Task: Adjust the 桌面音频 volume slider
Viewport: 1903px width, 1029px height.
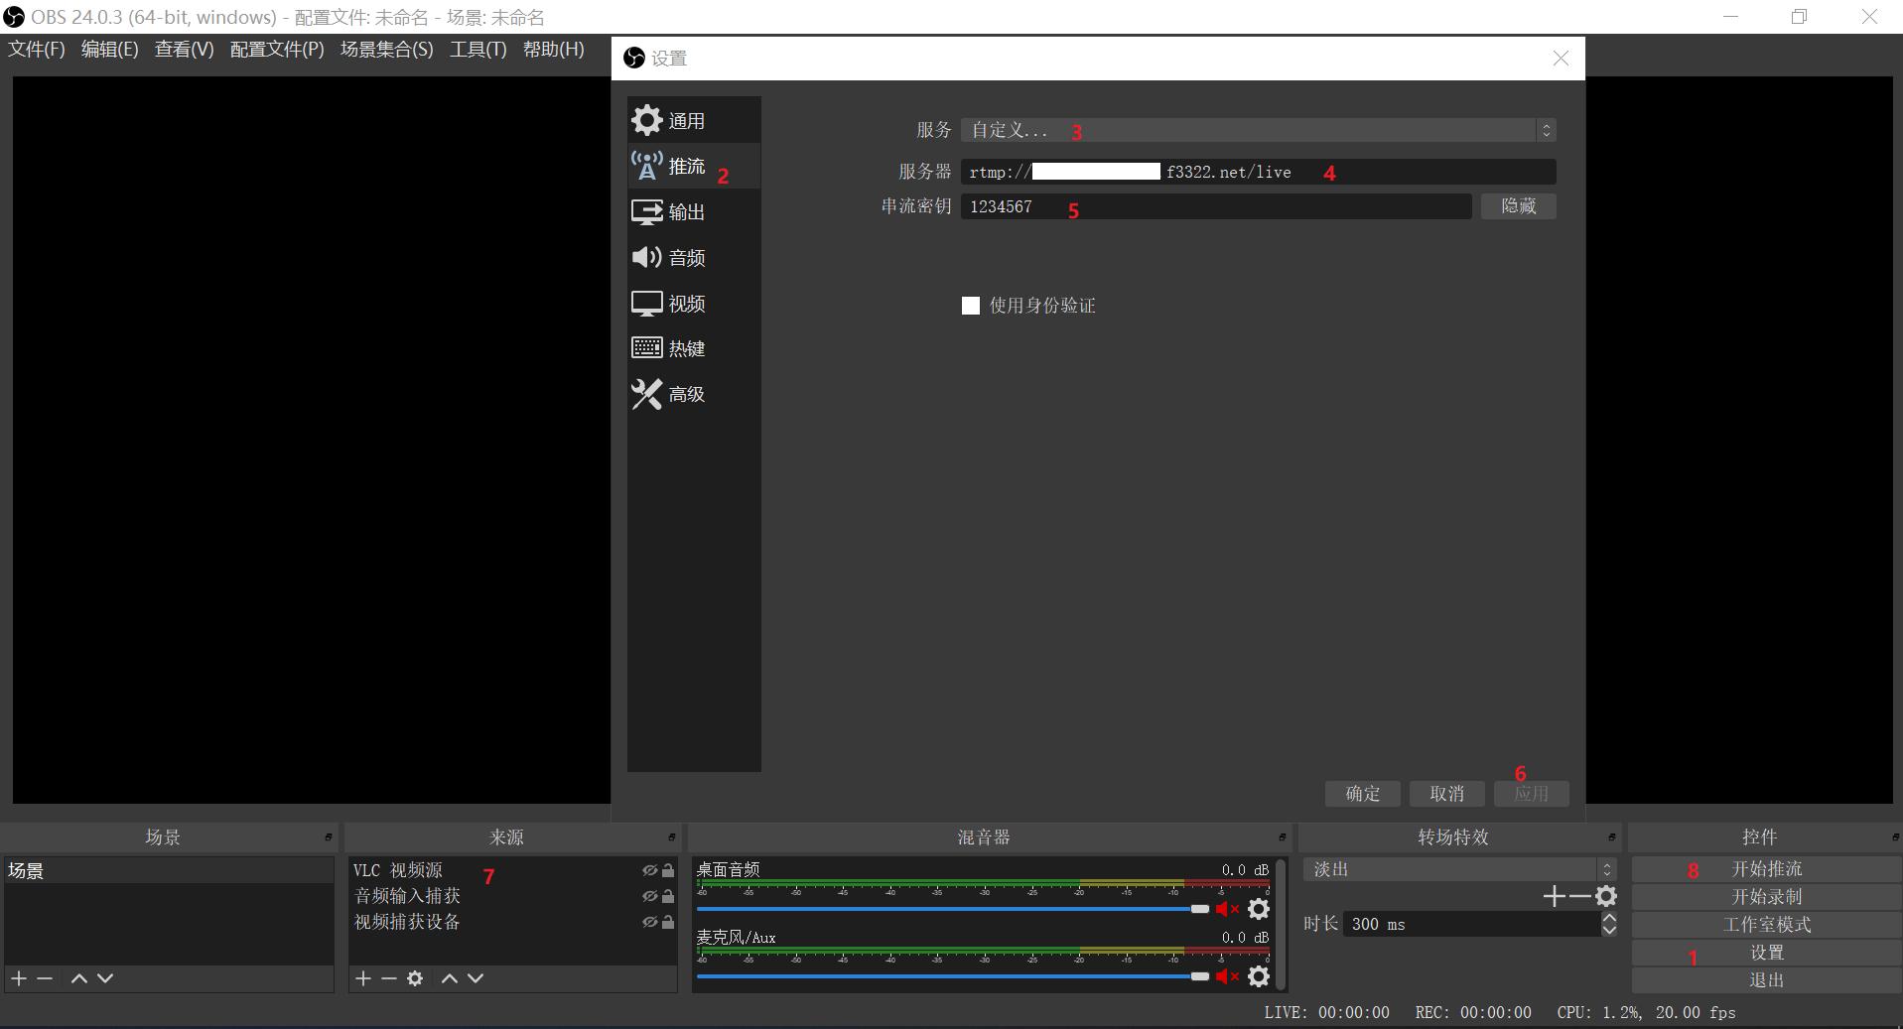Action: [1199, 909]
